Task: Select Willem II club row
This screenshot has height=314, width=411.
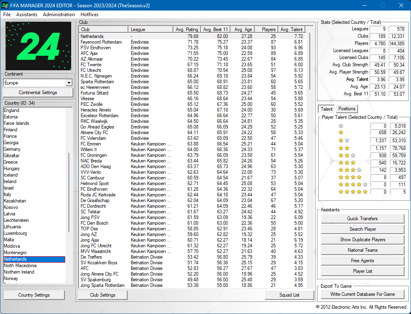Action: (x=192, y=150)
